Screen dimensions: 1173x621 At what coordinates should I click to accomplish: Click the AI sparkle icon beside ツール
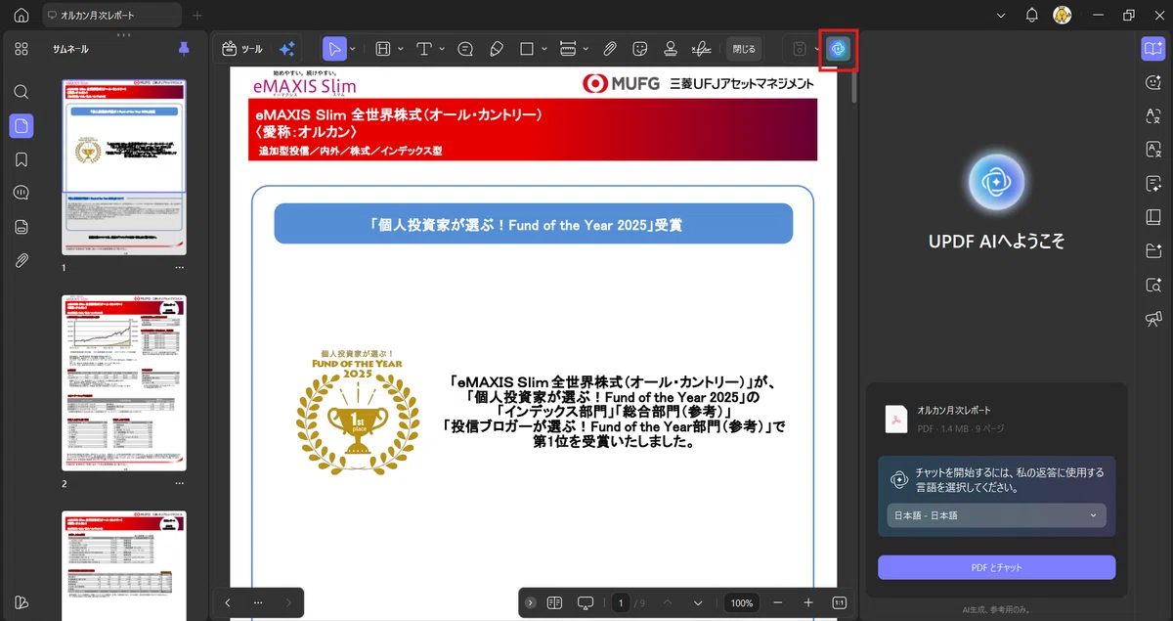(287, 49)
